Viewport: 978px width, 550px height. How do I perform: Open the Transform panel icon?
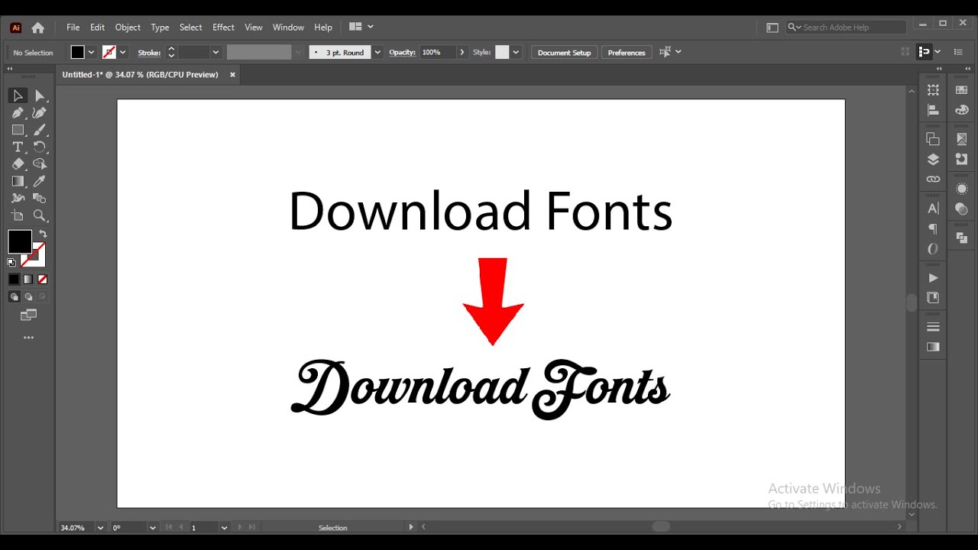tap(933, 90)
